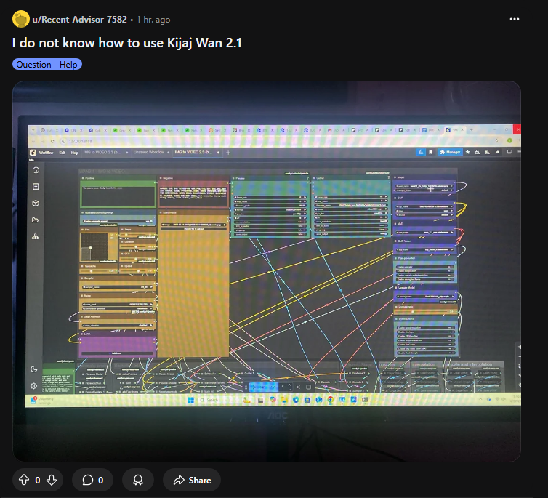This screenshot has height=498, width=548.
Task: Toggle trim_to_audio in the Output node
Action: tap(351, 225)
